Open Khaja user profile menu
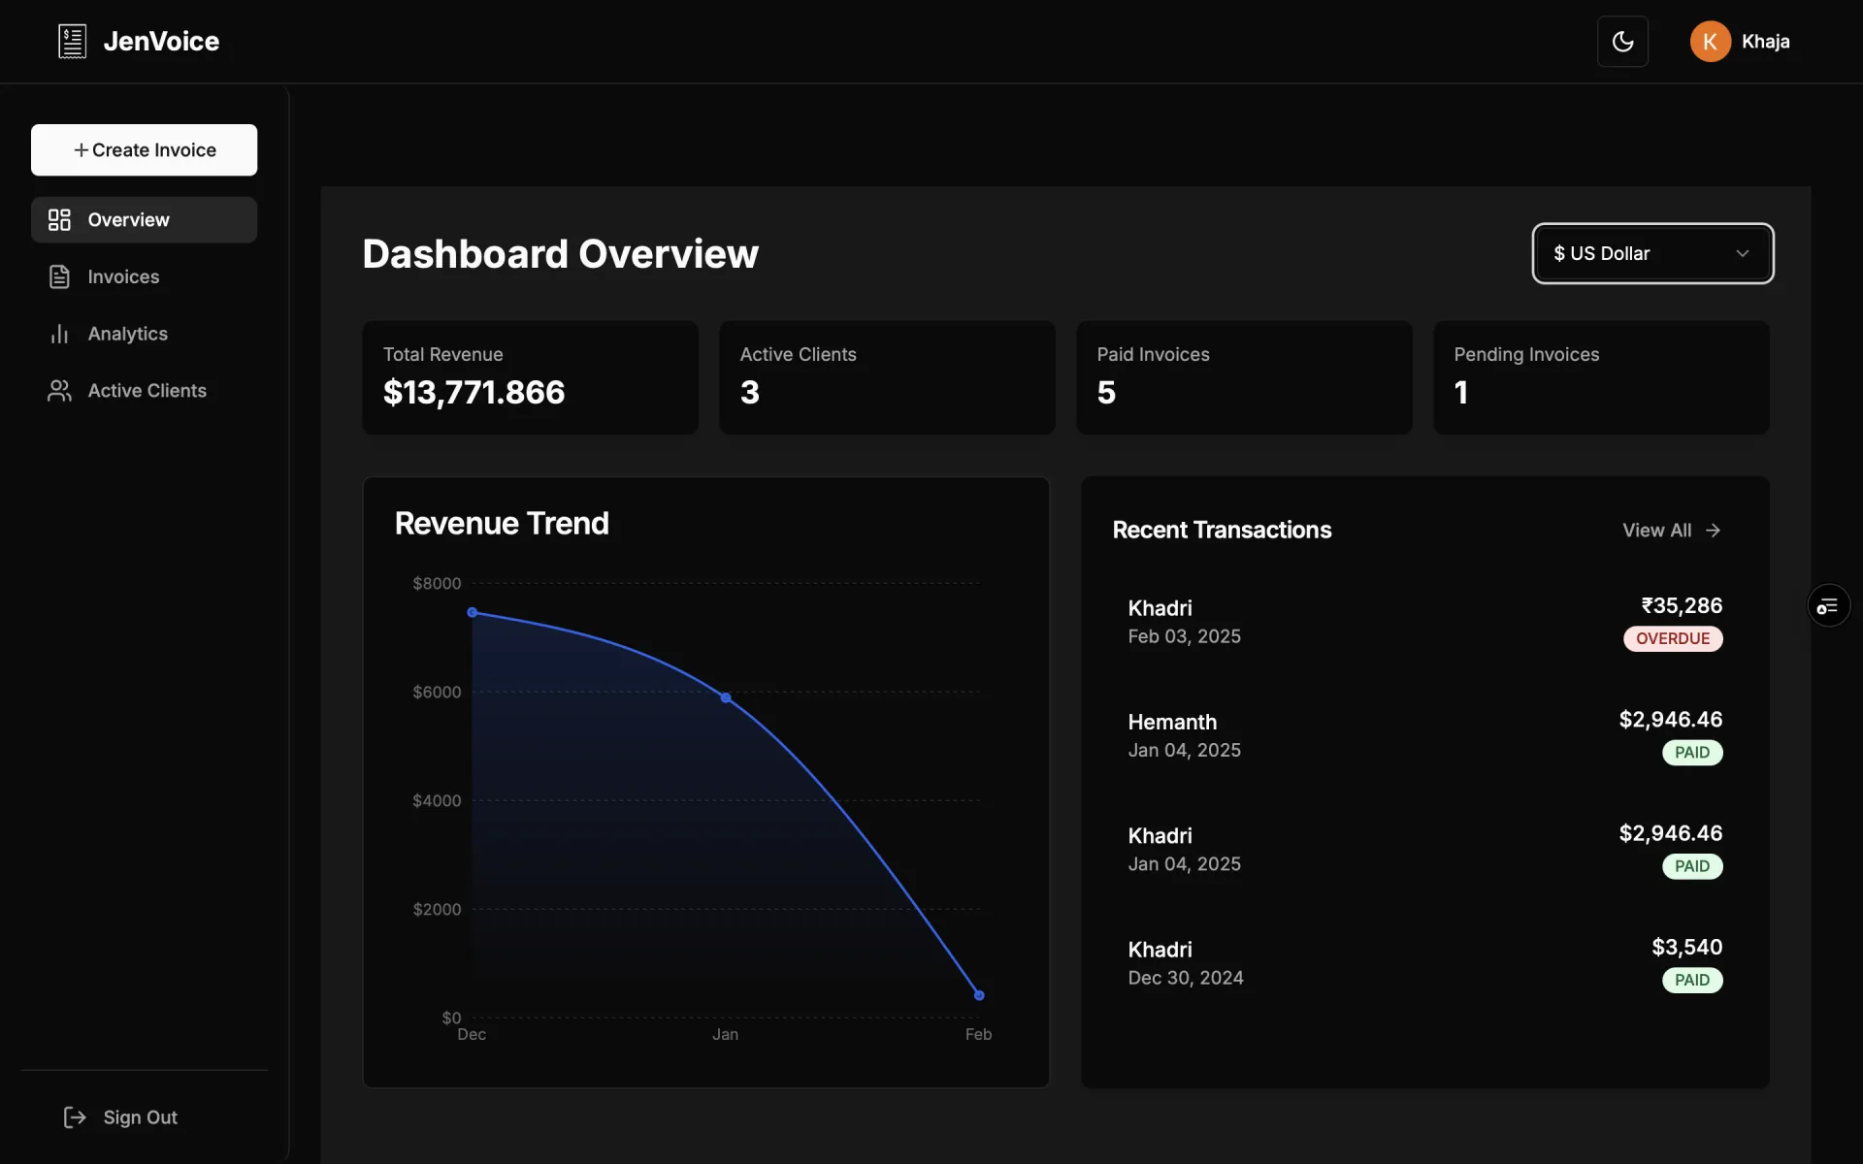 click(x=1764, y=42)
